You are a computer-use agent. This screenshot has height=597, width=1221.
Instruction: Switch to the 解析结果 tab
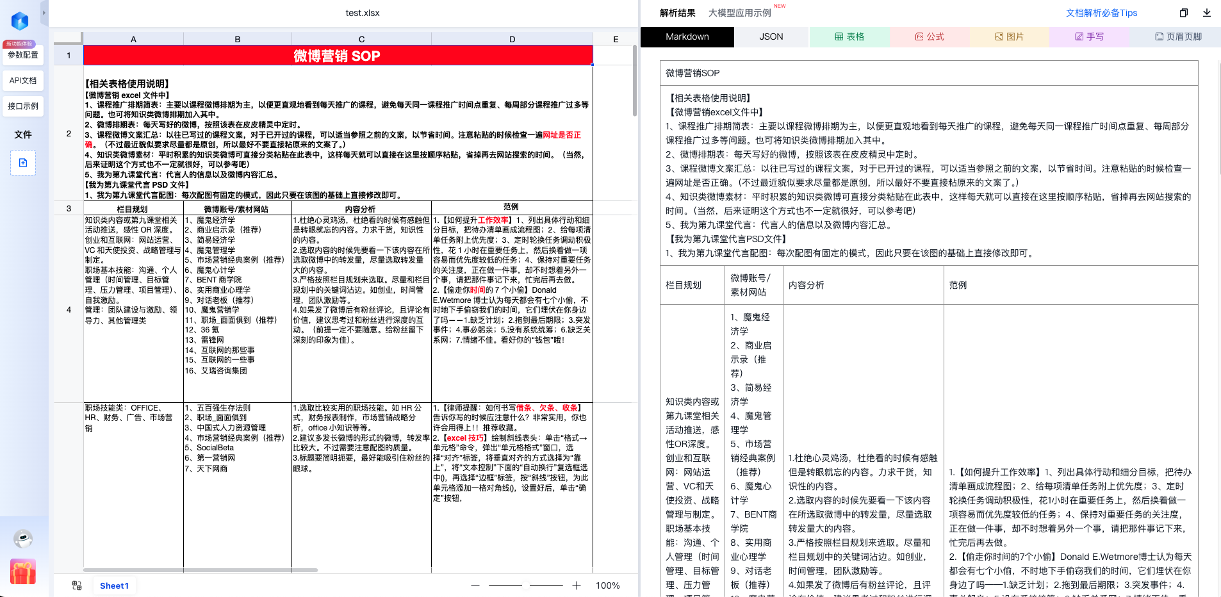coord(678,13)
